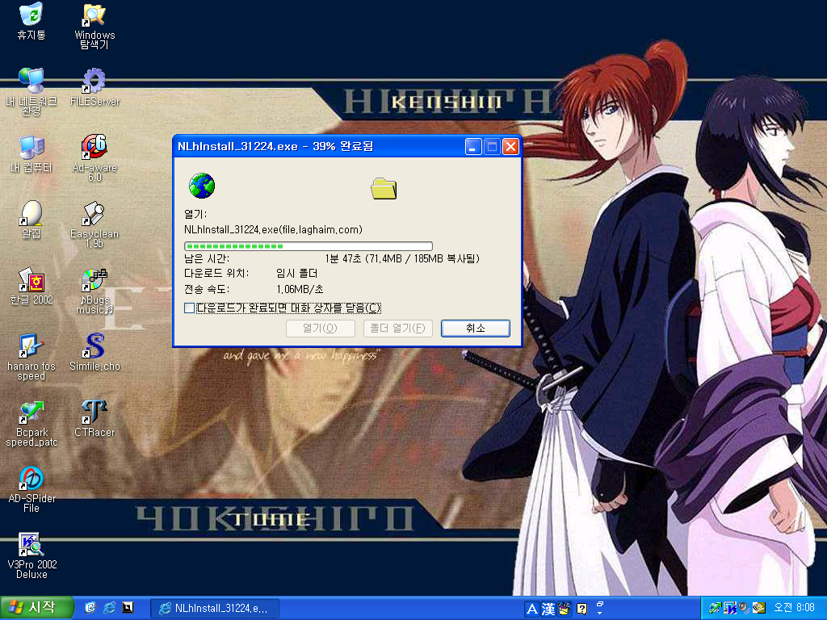
Task: Click the remaining time 1분 47초 text
Action: click(x=342, y=258)
